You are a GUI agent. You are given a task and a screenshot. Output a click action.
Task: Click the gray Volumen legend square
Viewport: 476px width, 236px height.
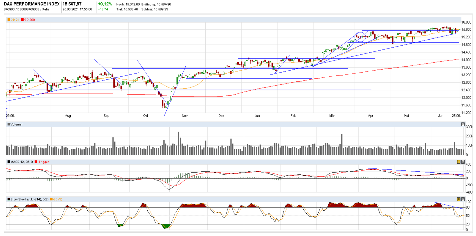coord(9,124)
